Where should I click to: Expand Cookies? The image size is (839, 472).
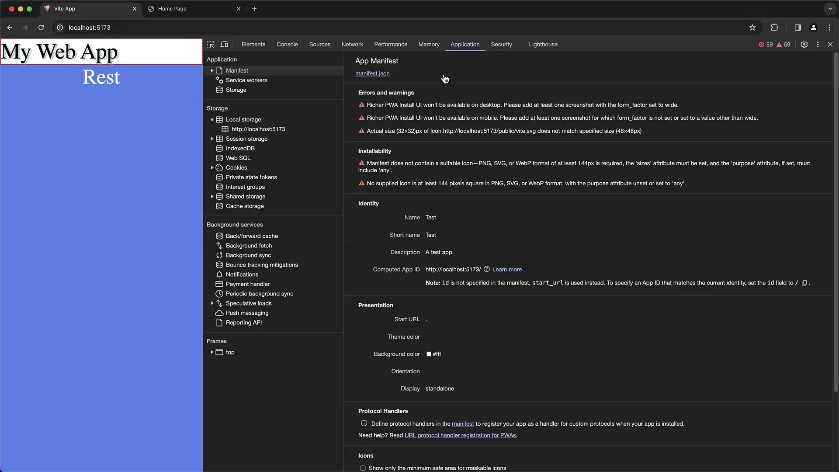(x=212, y=168)
